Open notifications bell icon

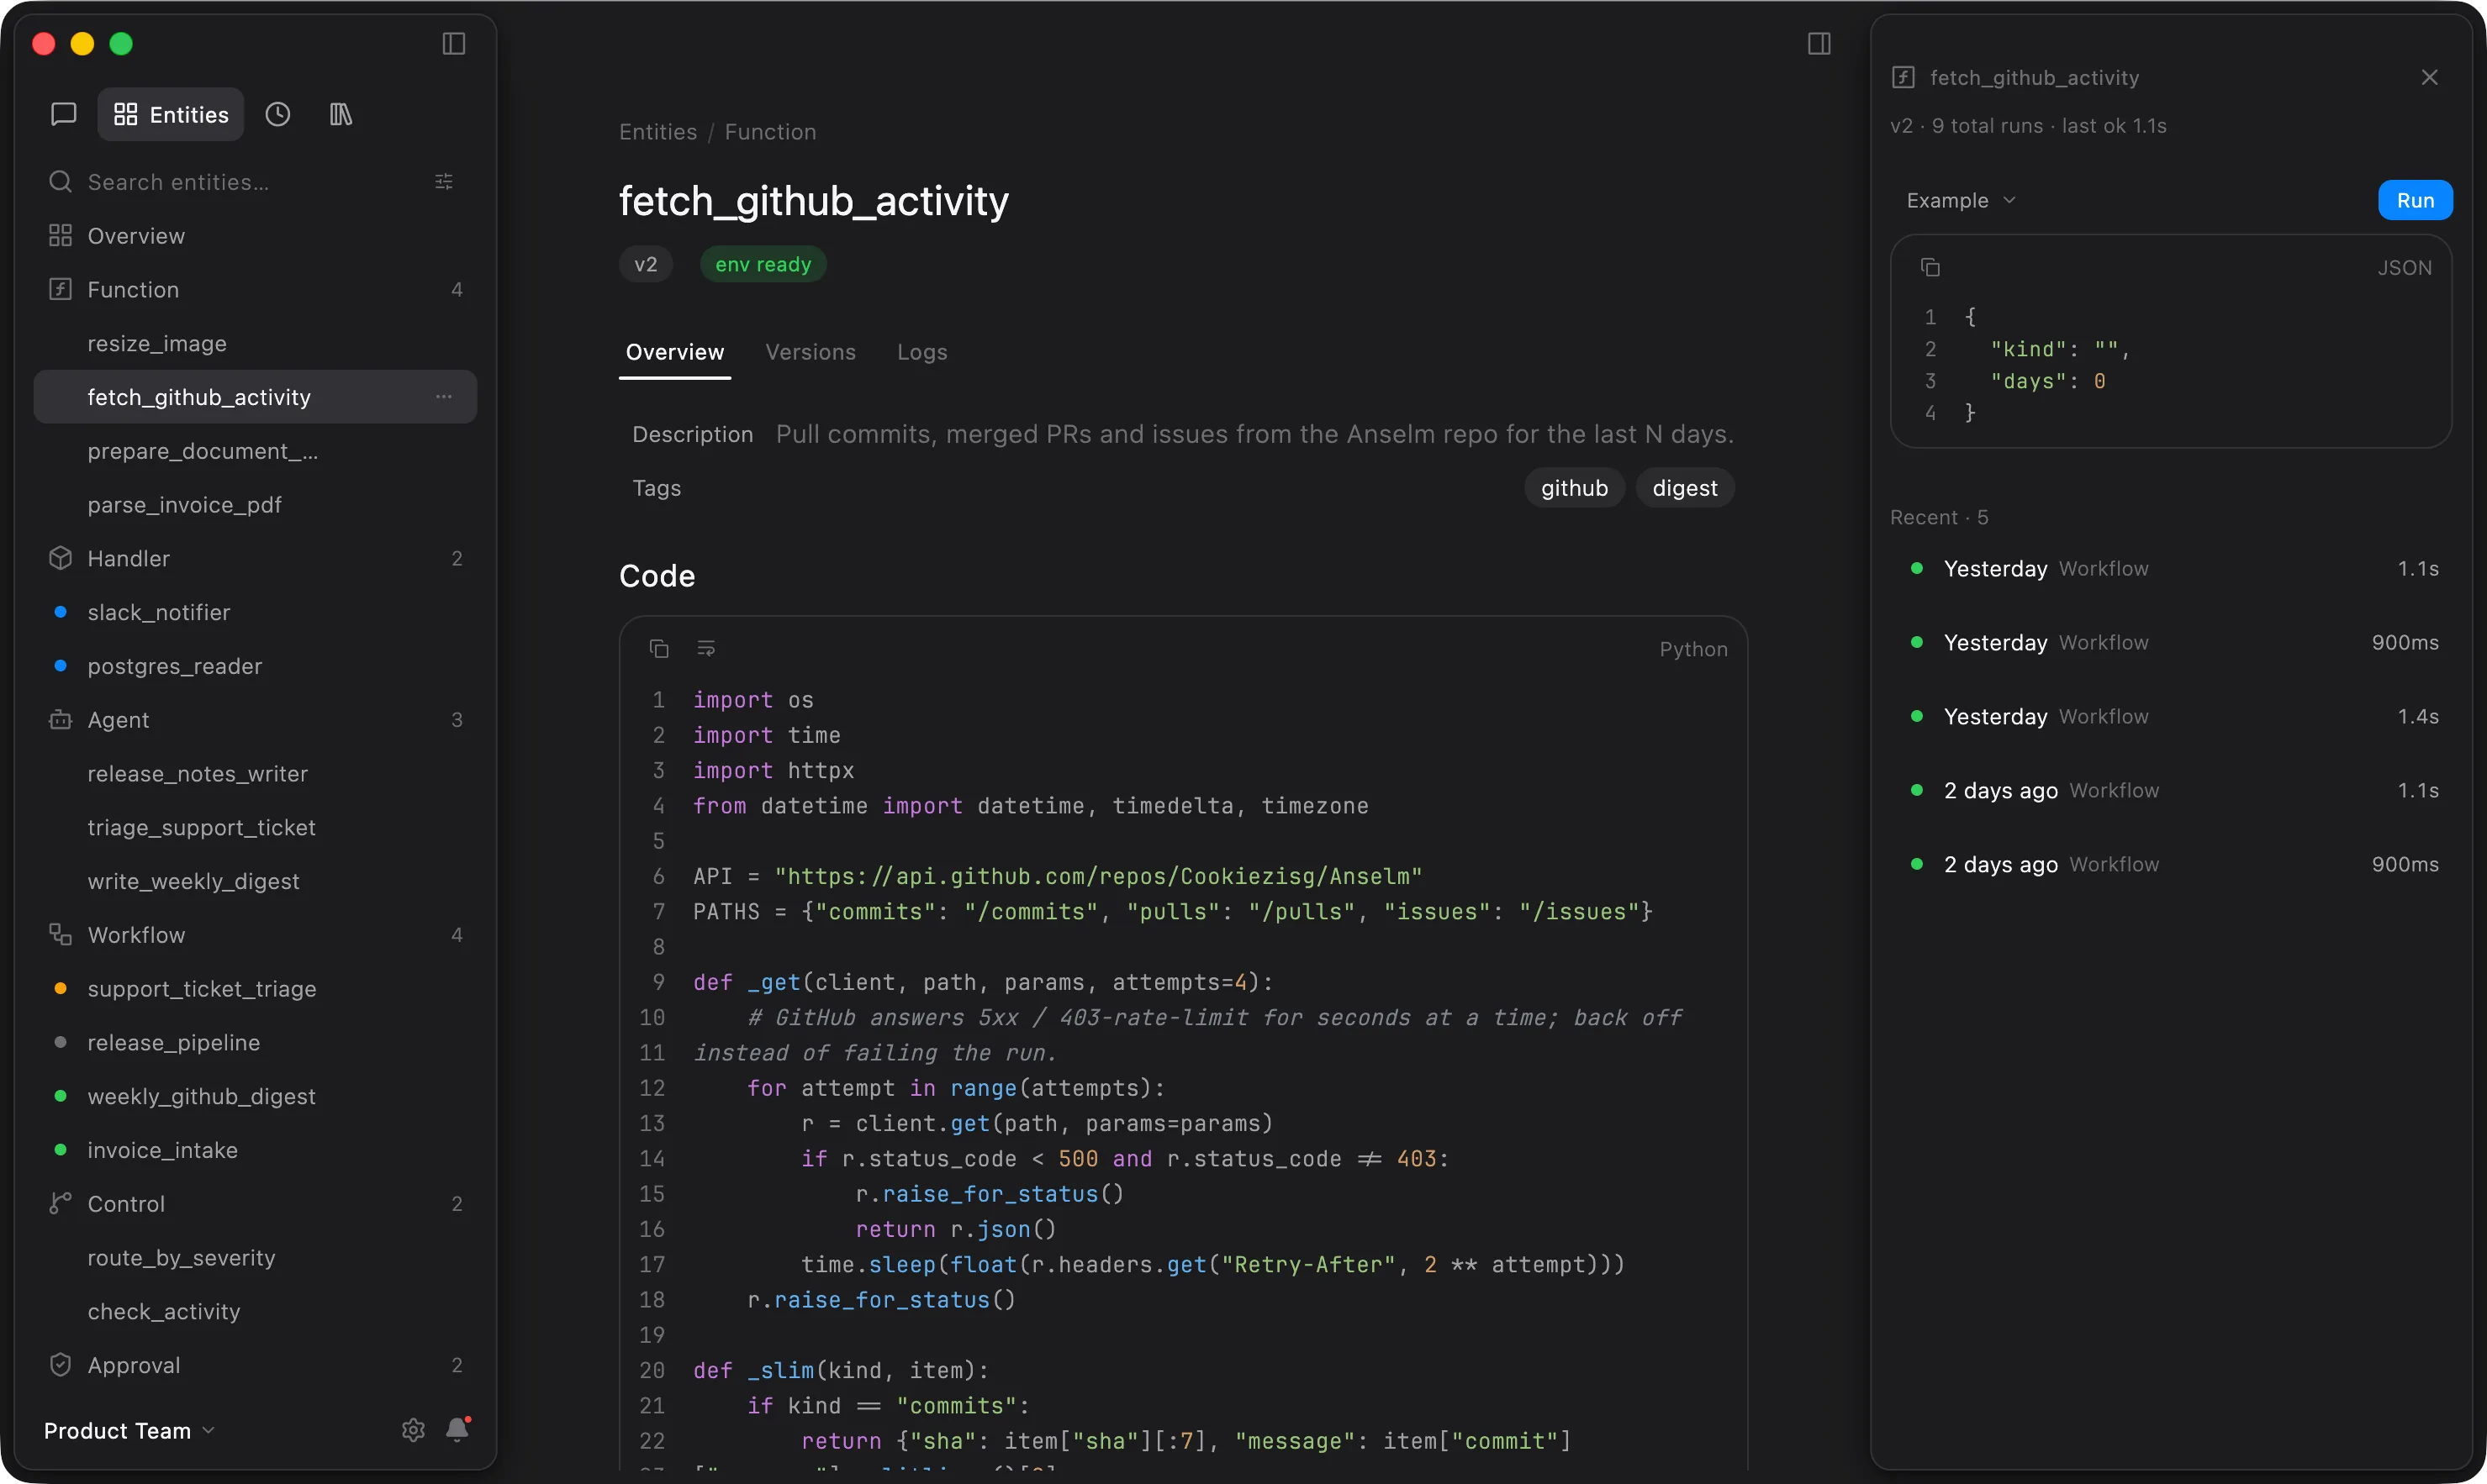tap(458, 1430)
